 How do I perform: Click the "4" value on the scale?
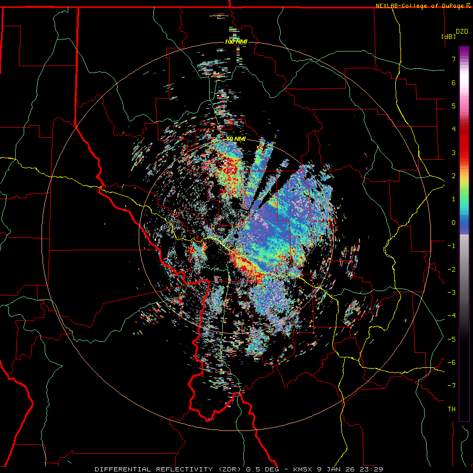tap(454, 129)
